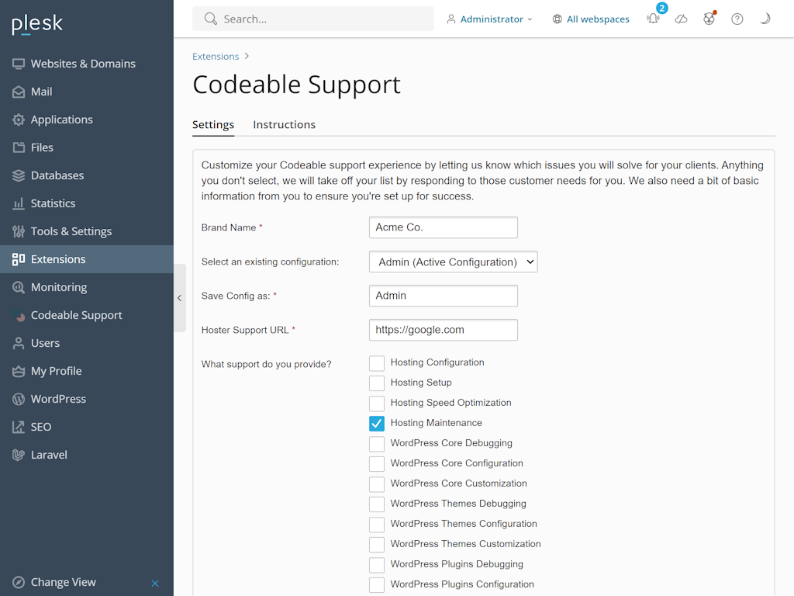Click the Brand Name input field
The width and height of the screenshot is (794, 596).
[x=443, y=227]
